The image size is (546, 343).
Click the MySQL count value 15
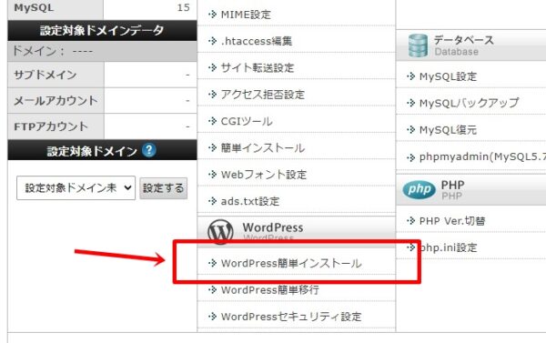[x=183, y=7]
